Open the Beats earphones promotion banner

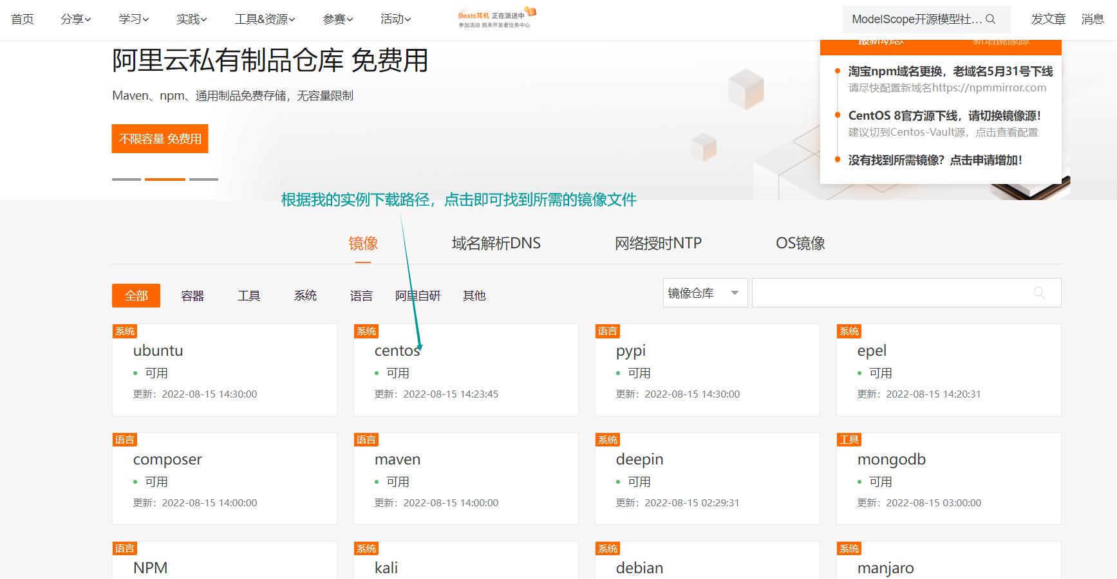pos(496,17)
